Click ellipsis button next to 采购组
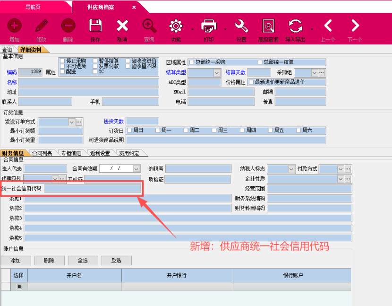Viewport: 392px width, 306px height. 322,73
